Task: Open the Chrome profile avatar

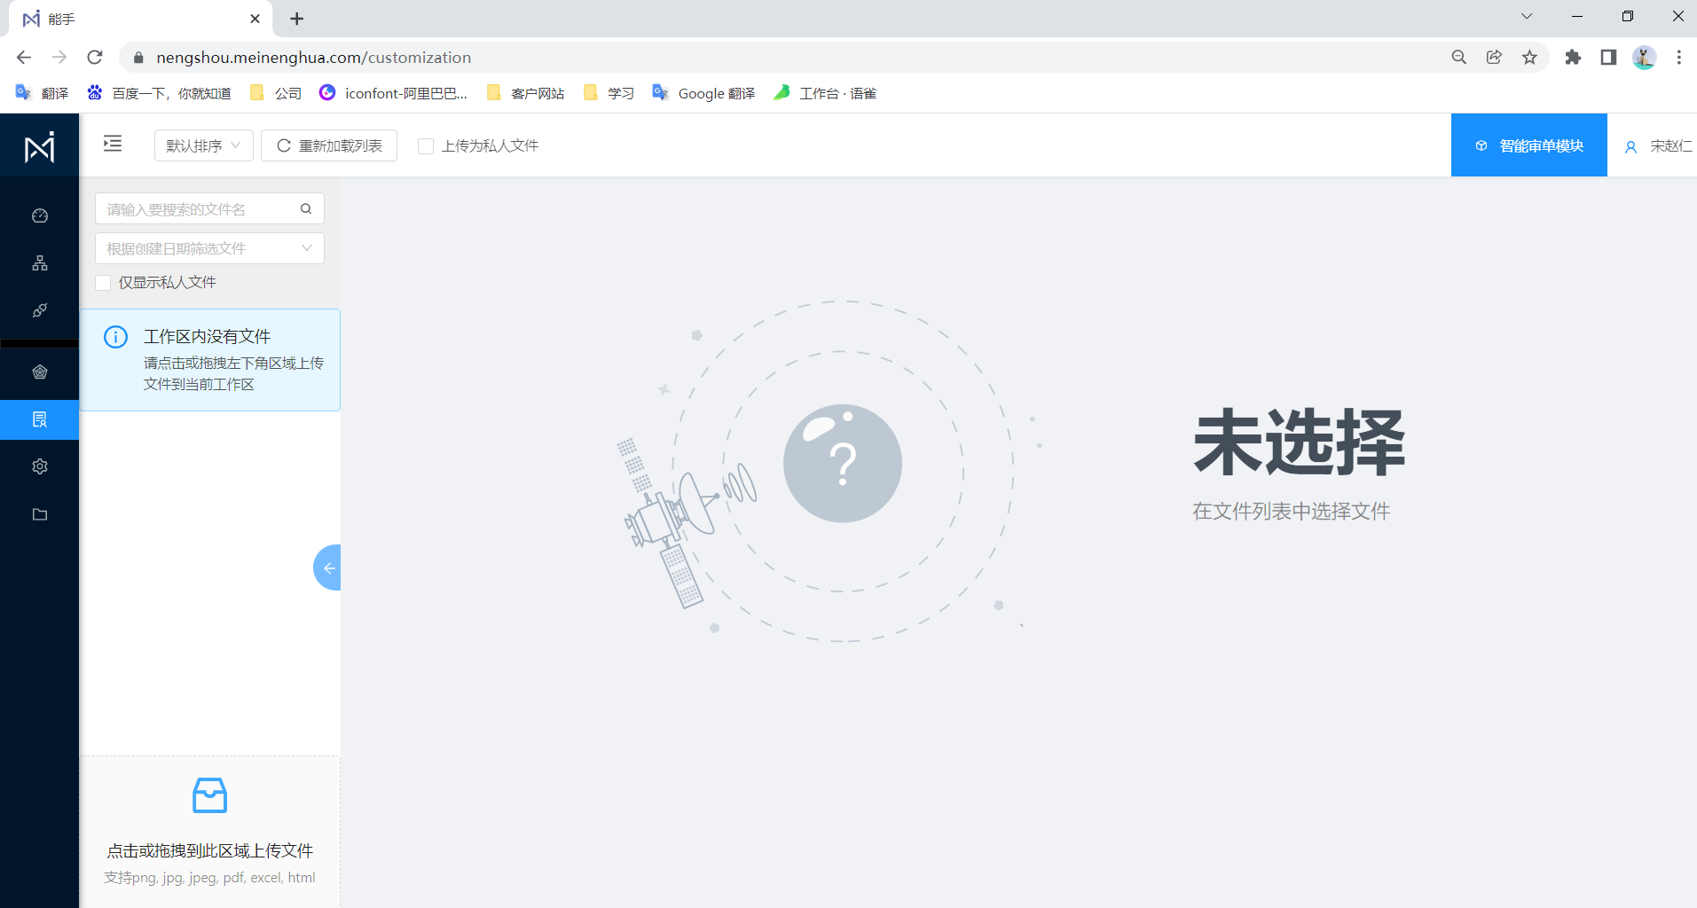Action: coord(1645,58)
